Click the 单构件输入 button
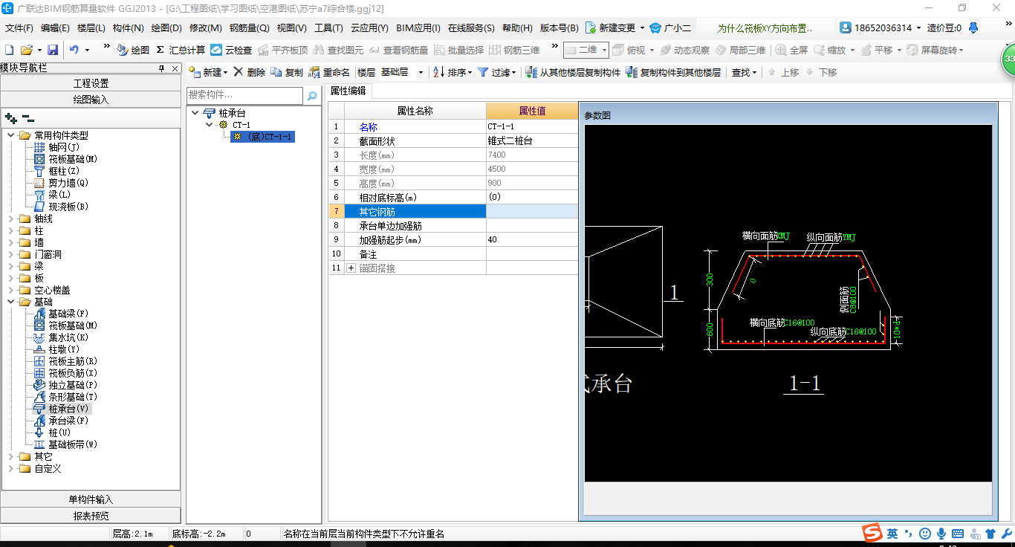The height and width of the screenshot is (547, 1015). pos(91,499)
